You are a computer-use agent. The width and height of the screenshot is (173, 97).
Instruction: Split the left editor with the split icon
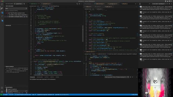[x=79, y=4]
